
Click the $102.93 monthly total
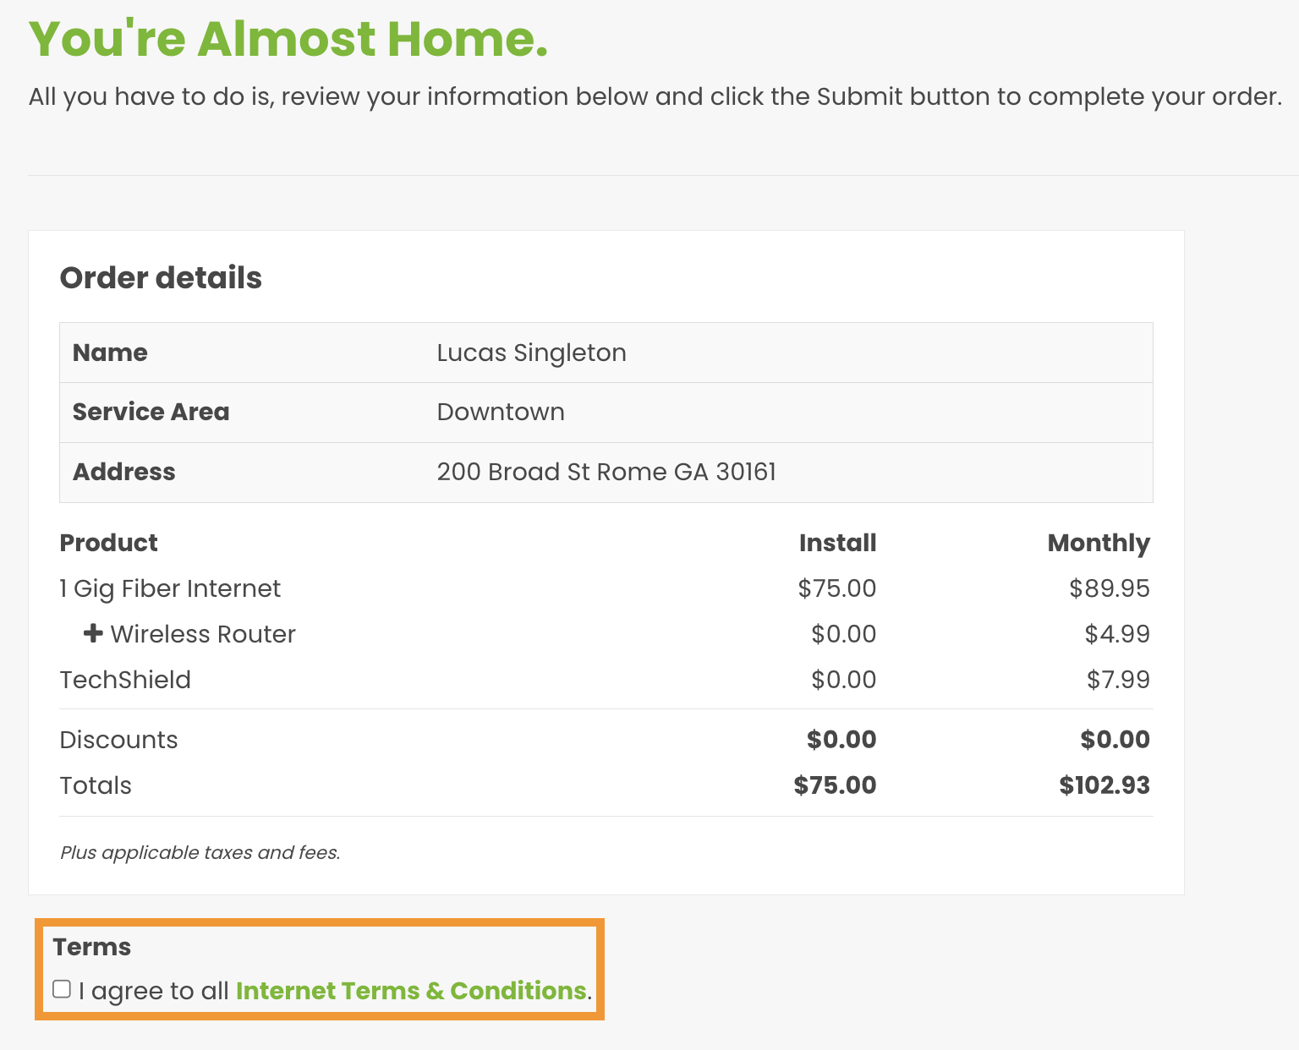tap(1104, 785)
